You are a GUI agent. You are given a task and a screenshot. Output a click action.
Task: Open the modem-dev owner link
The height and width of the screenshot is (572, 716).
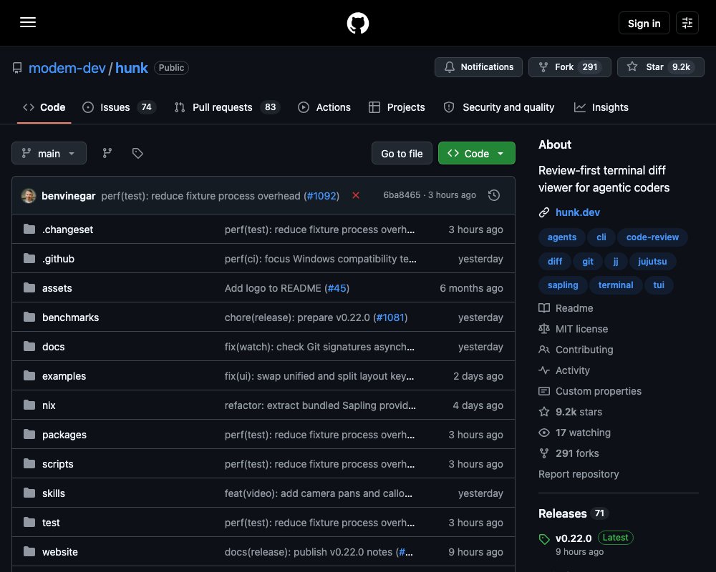click(x=67, y=68)
